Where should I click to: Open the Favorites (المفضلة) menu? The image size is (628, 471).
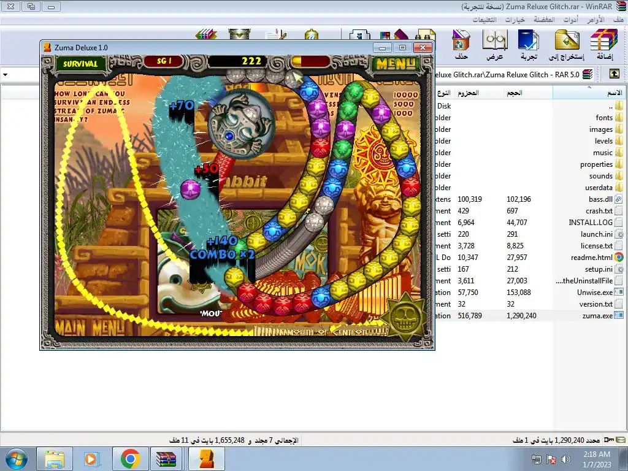click(x=544, y=20)
